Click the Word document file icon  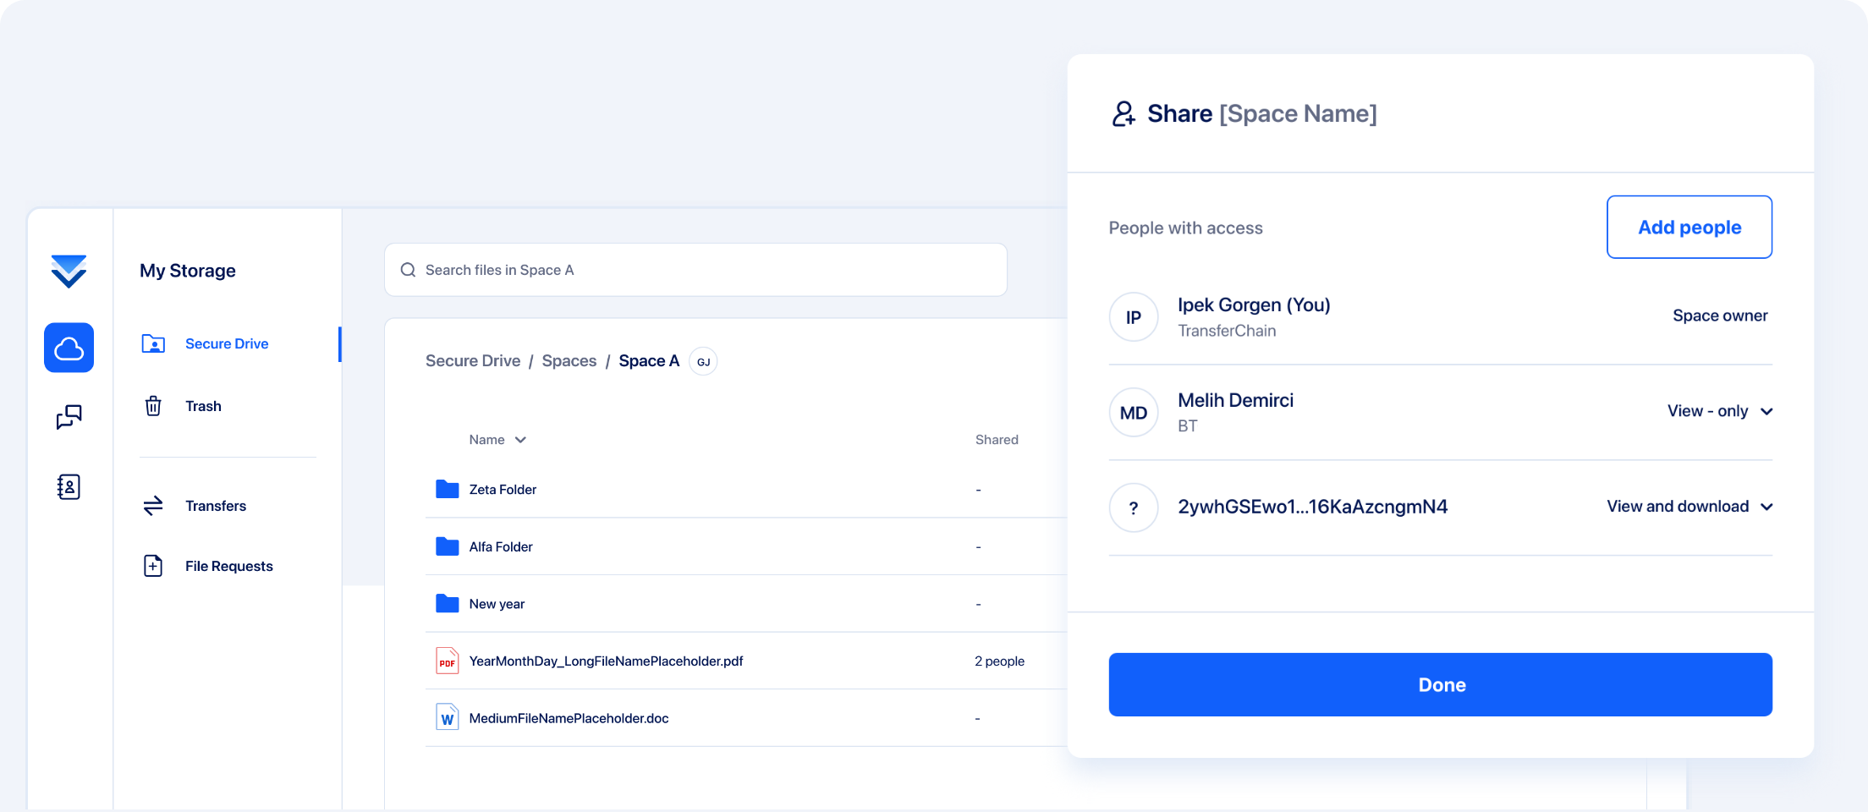[x=447, y=718]
